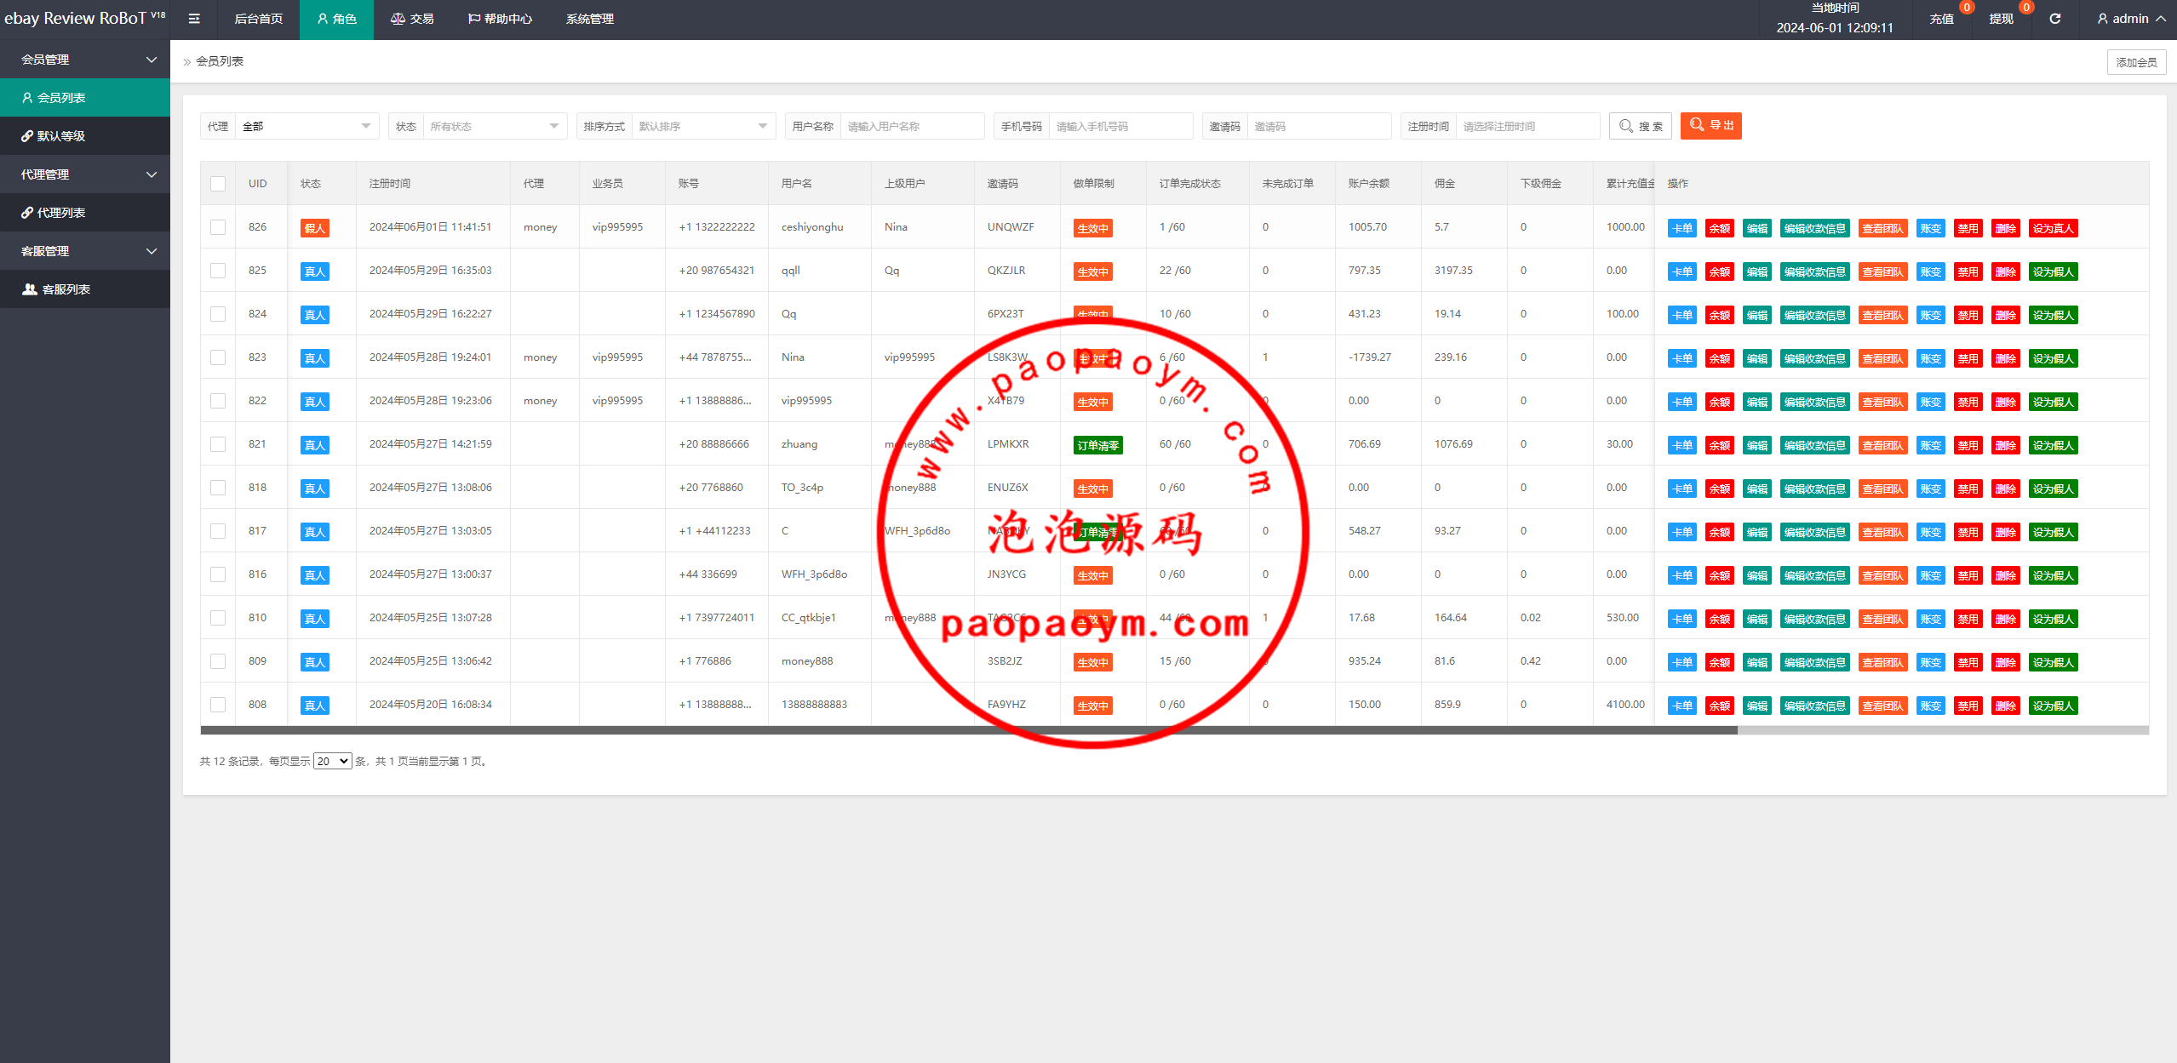The height and width of the screenshot is (1063, 2177).
Task: Click 设为假人 tag for UID 818
Action: point(2054,489)
